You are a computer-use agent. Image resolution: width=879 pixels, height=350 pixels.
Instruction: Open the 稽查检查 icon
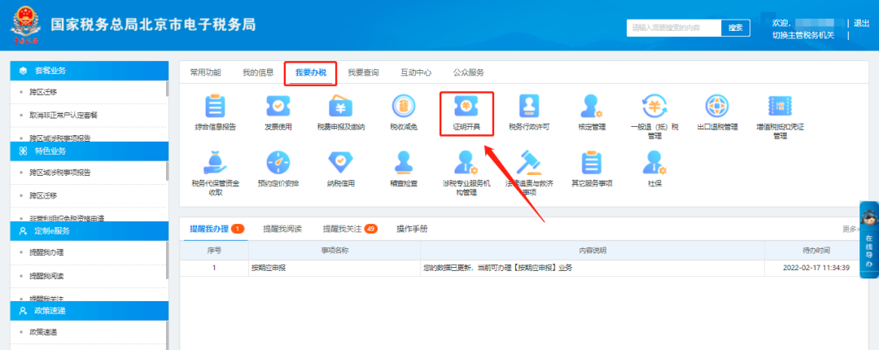404,161
